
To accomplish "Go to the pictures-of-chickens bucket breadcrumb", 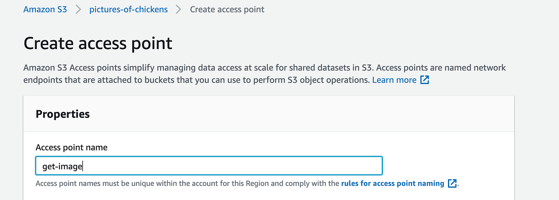I will (x=129, y=9).
